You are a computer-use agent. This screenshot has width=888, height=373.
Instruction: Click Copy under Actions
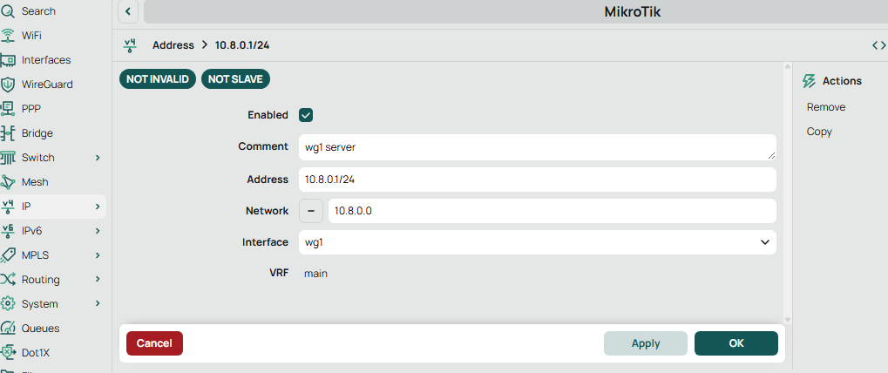[x=819, y=132]
